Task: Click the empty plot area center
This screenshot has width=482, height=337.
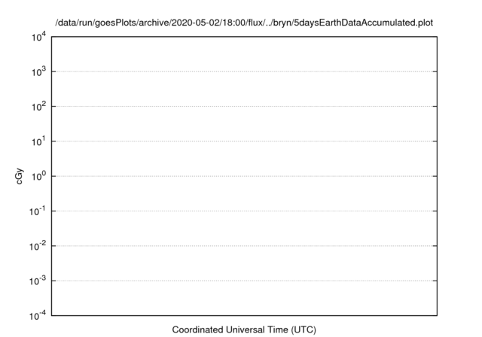Action: tap(244, 176)
